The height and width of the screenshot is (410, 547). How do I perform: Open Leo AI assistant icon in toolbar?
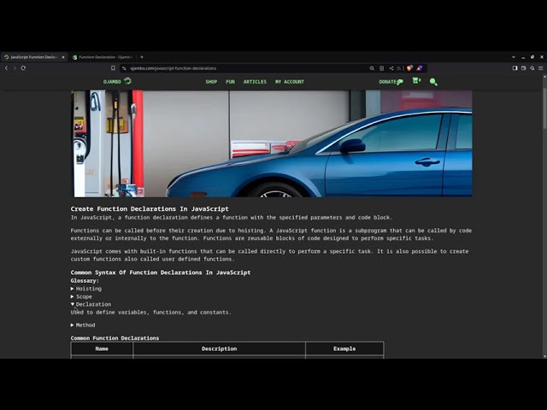tap(532, 68)
